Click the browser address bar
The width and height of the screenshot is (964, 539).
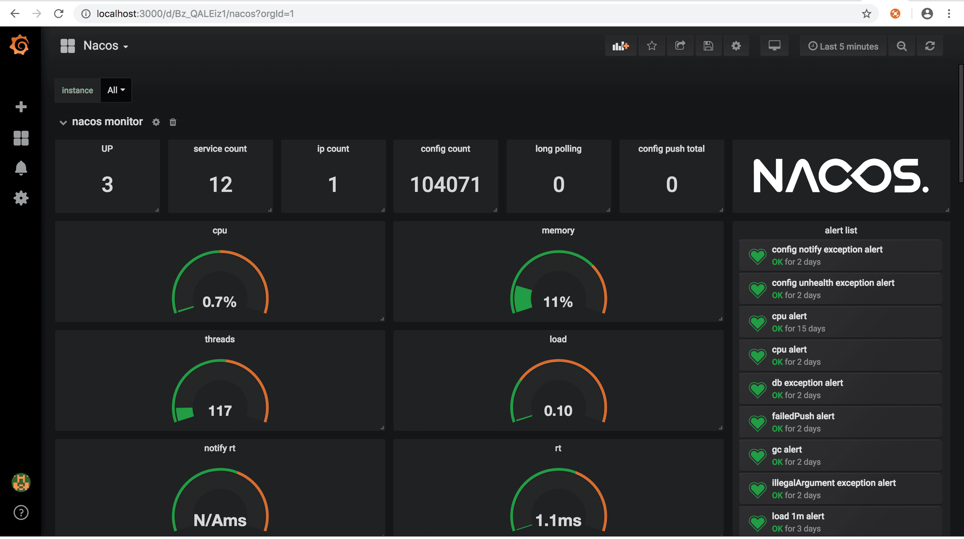click(262, 14)
